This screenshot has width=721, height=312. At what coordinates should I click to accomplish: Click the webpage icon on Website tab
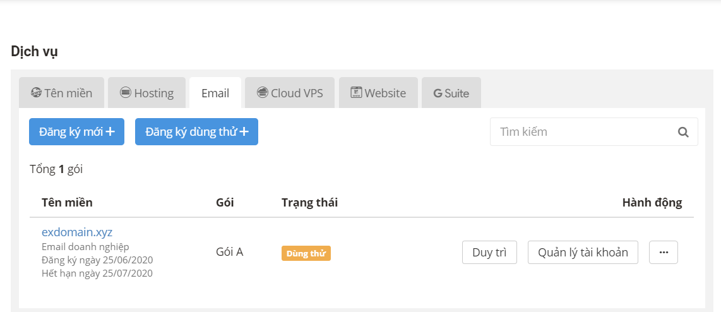click(x=356, y=92)
